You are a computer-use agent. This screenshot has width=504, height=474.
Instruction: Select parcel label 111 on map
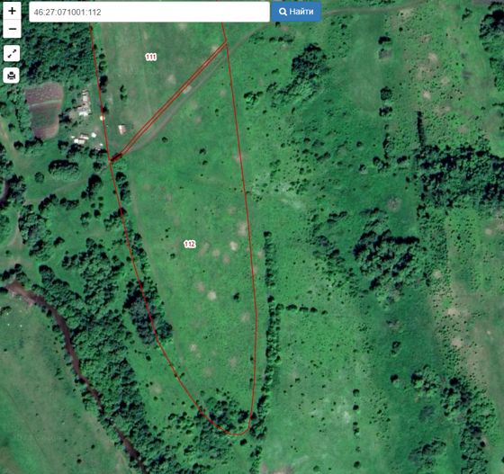point(151,58)
